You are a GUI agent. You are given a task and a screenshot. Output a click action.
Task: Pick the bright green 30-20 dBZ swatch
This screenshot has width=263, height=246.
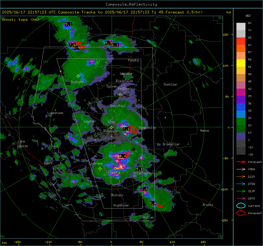click(x=241, y=122)
